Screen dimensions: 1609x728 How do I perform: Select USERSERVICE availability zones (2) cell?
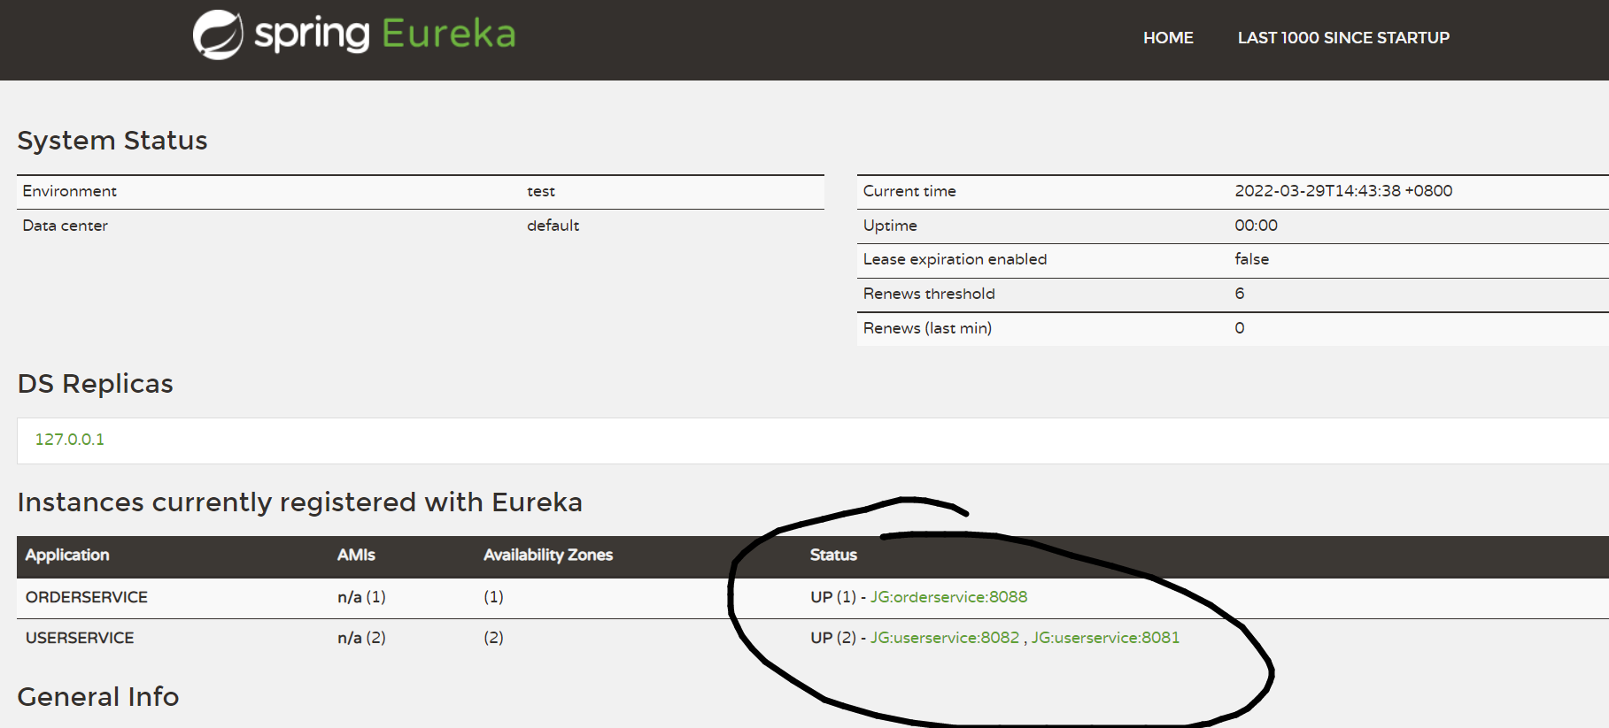[493, 638]
